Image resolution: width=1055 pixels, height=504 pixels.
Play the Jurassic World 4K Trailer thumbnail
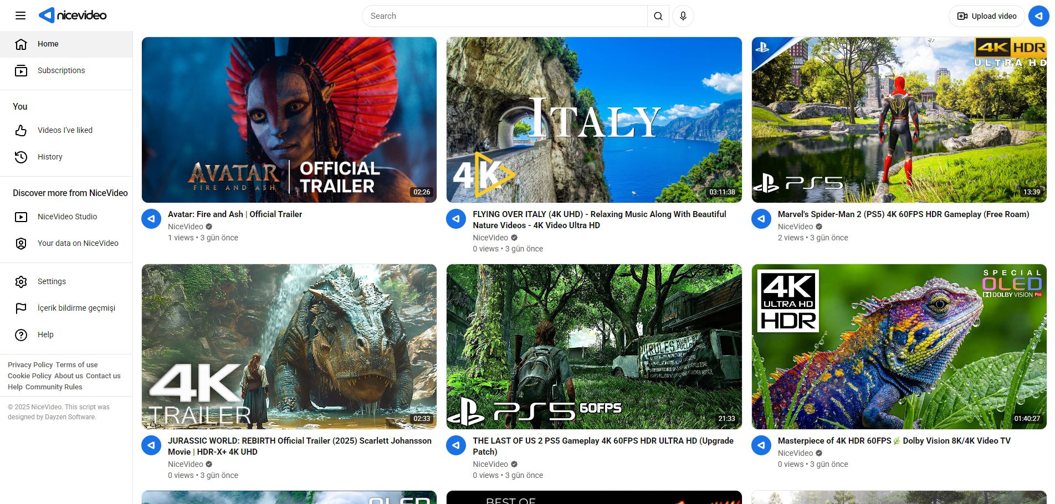coord(289,347)
